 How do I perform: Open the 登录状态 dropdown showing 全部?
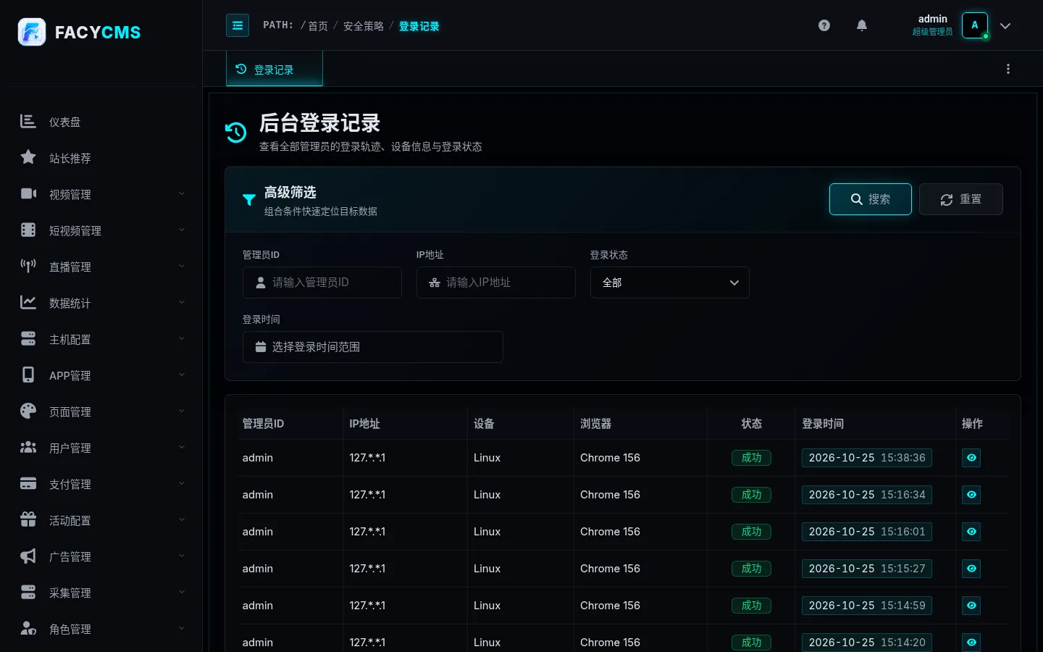pyautogui.click(x=670, y=283)
